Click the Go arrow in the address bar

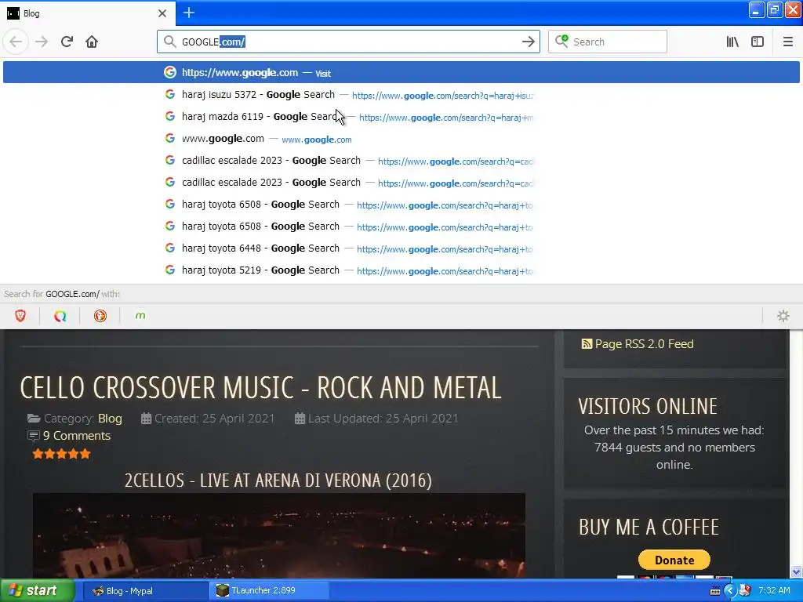pos(528,42)
